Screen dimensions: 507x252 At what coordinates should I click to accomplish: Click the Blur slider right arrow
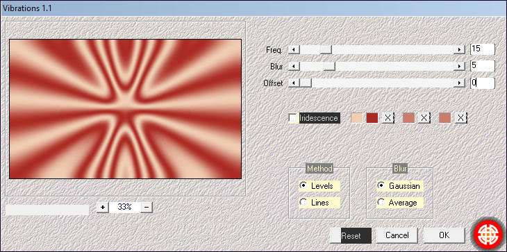[x=459, y=66]
